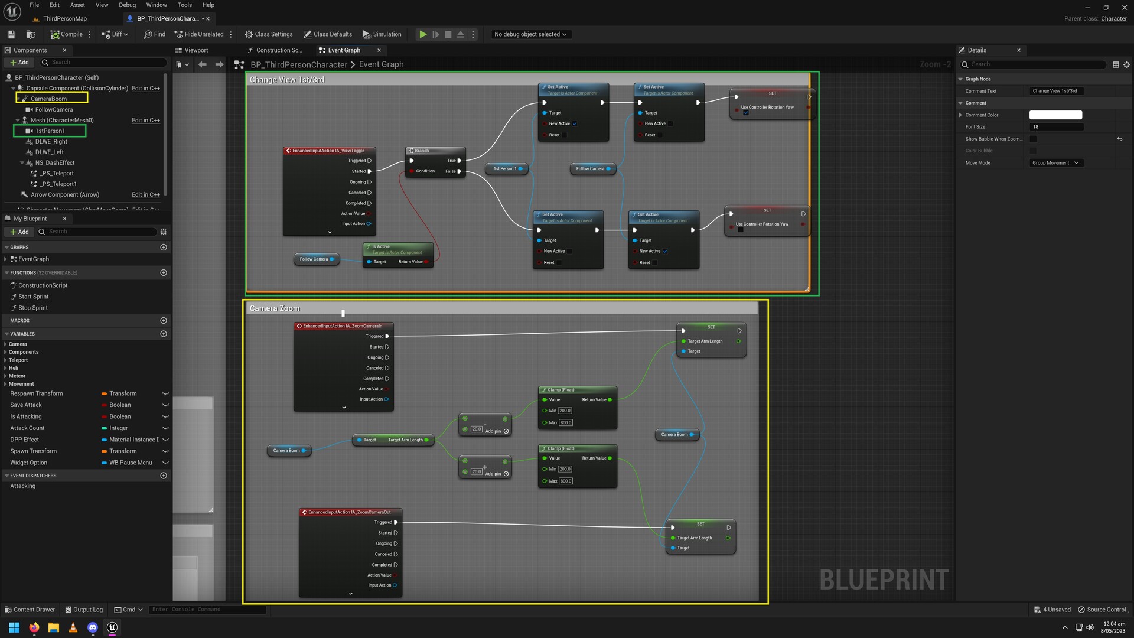
Task: Open Class Defaults
Action: 328,34
